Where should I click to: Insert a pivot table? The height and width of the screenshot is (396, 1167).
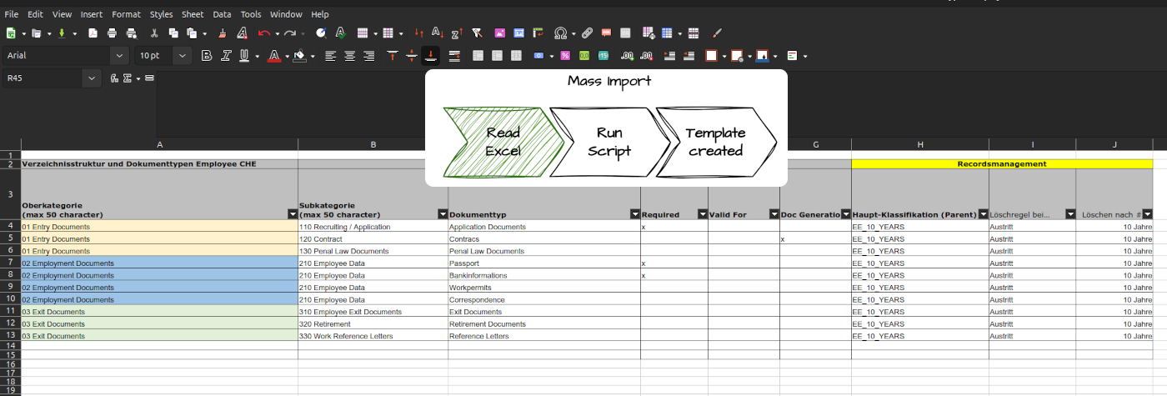(x=538, y=33)
